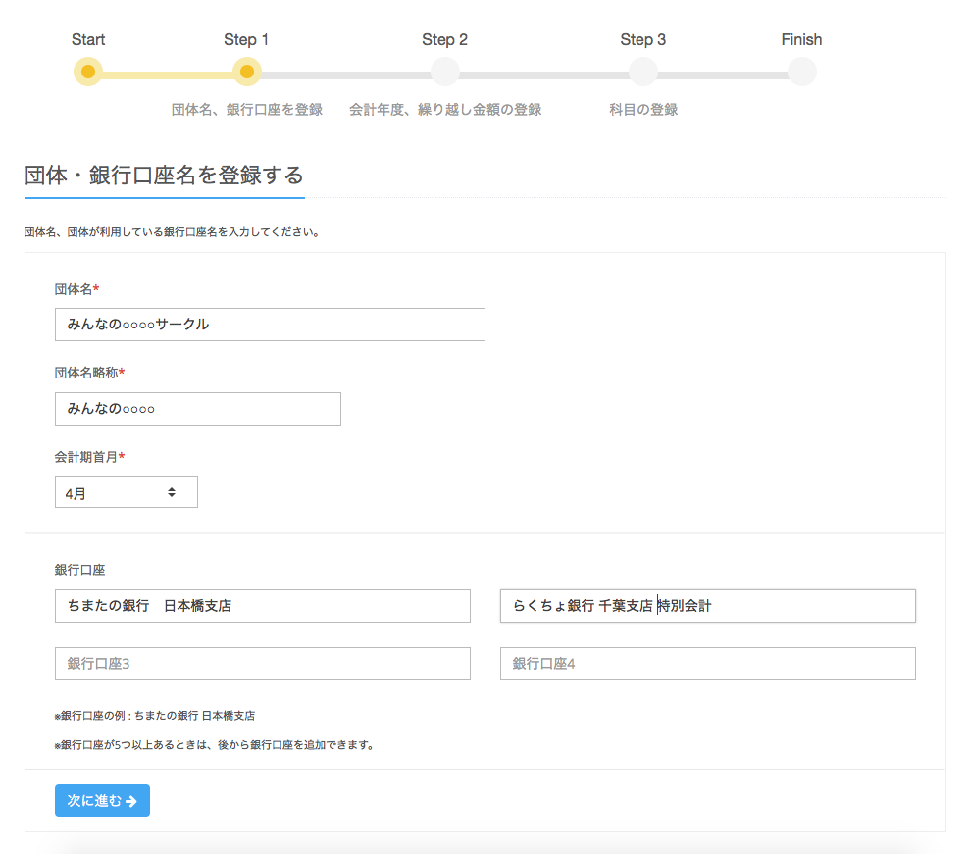Select the Step 2 progress circle

[444, 73]
